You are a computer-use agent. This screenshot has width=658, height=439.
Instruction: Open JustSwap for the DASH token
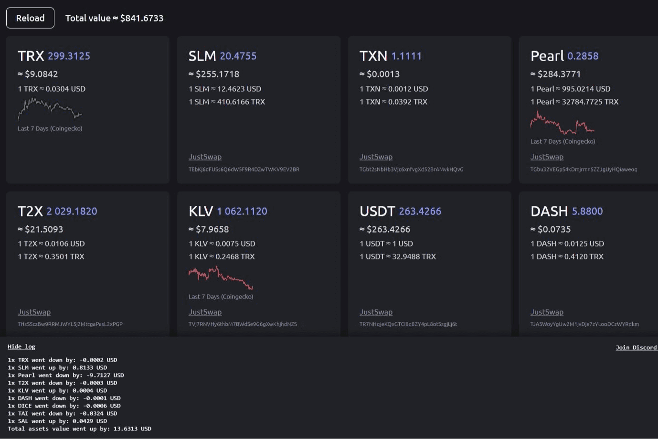[x=547, y=311]
